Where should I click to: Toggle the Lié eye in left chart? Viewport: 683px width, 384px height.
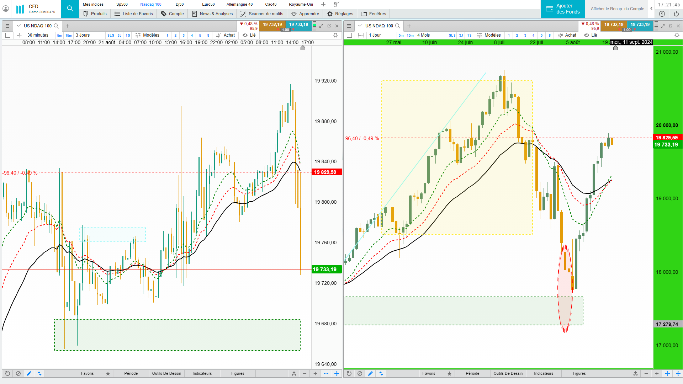[x=245, y=35]
